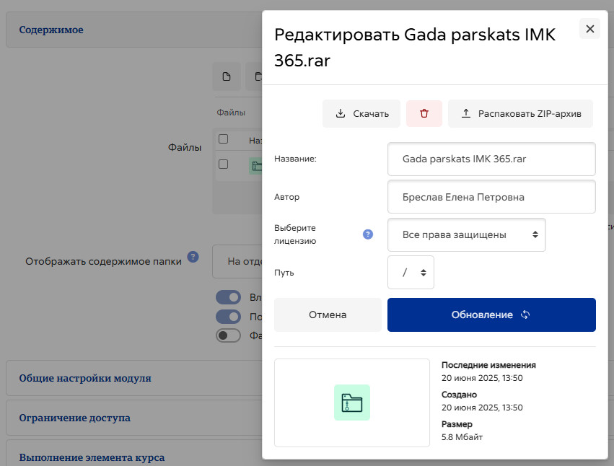Click the create folder icon behind dialog

255,76
